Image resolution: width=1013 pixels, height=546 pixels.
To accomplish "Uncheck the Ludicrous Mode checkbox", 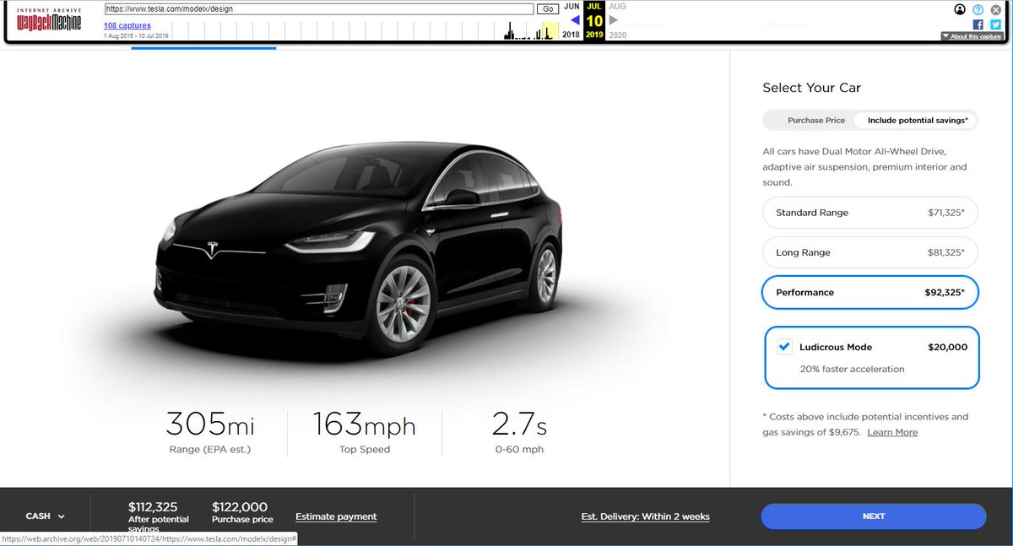I will 783,346.
